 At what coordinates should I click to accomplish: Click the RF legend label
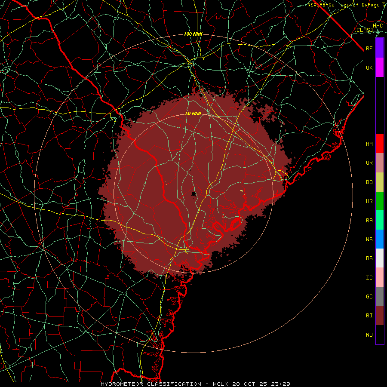(x=369, y=48)
